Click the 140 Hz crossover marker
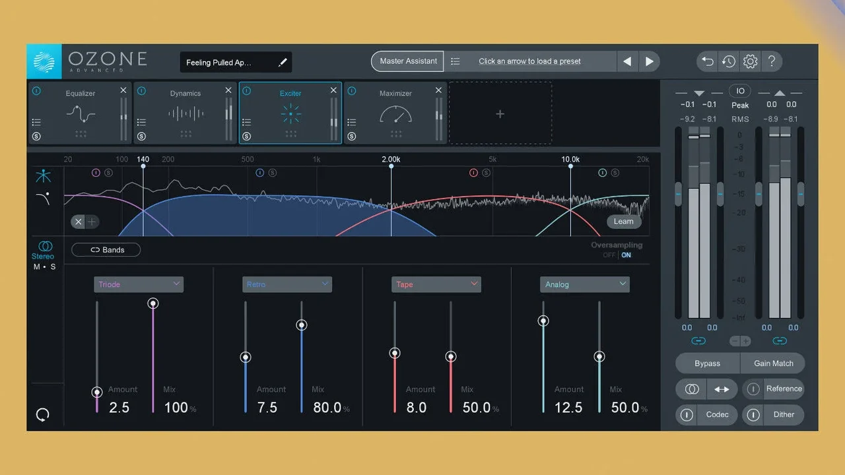845x475 pixels. coord(143,160)
